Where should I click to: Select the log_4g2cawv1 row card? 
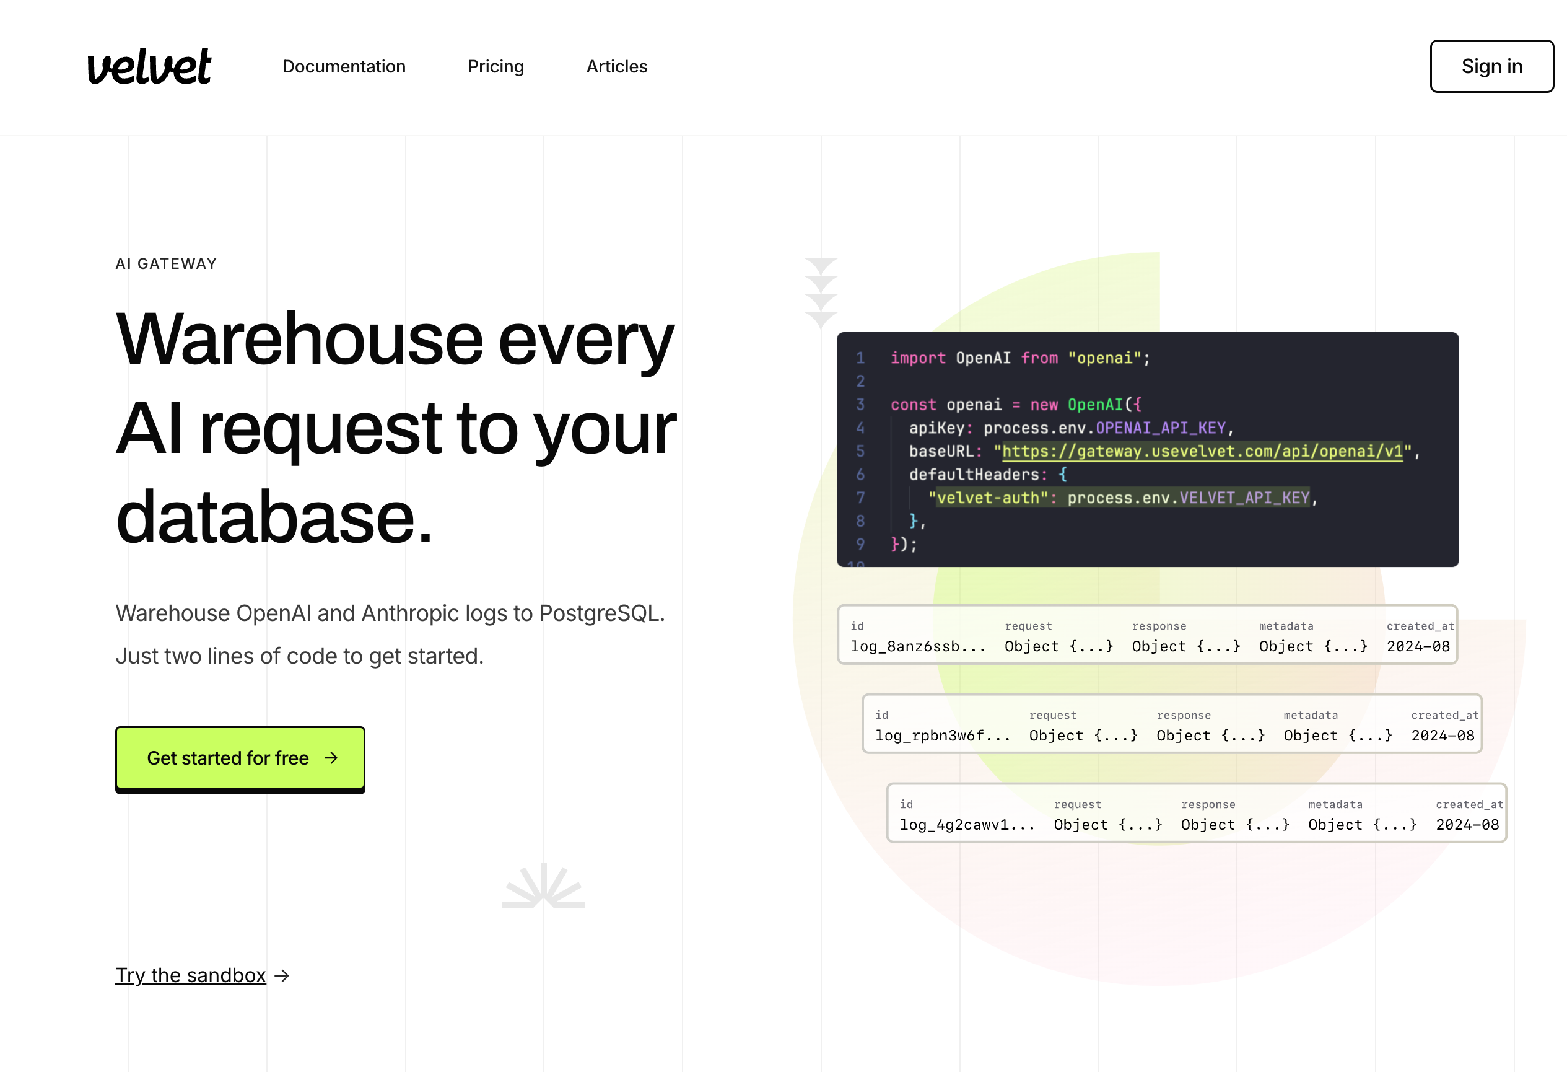[1195, 813]
